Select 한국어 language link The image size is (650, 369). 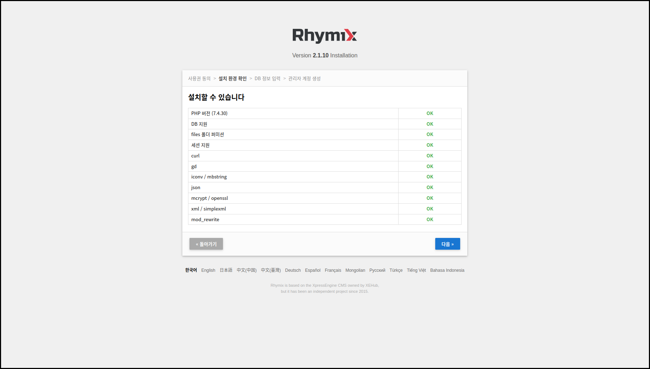tap(191, 270)
